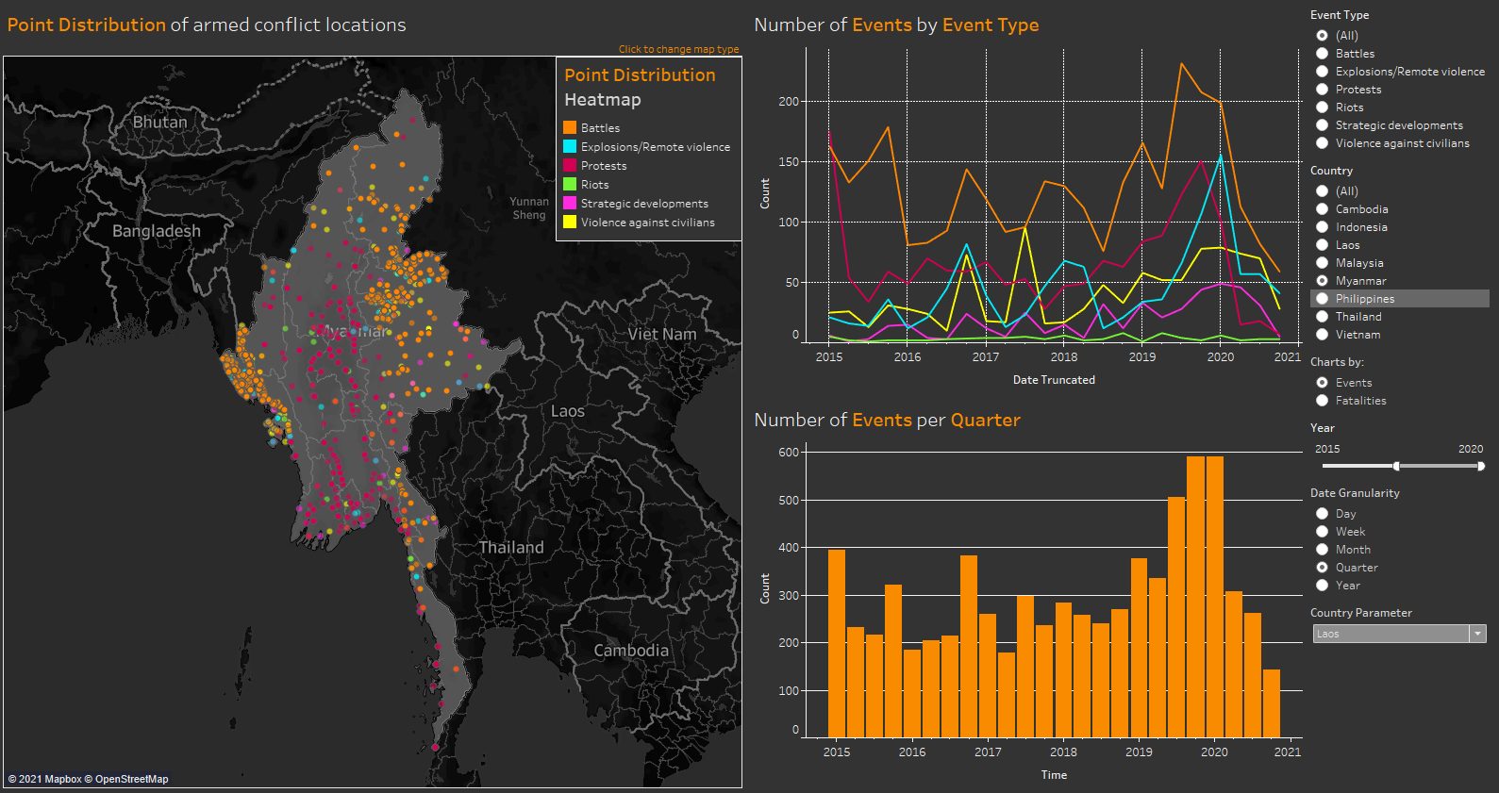This screenshot has height=793, width=1499.
Task: Switch charts to Fatalities
Action: click(x=1323, y=401)
